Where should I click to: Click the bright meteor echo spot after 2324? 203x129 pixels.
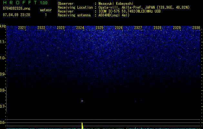click(x=82, y=101)
